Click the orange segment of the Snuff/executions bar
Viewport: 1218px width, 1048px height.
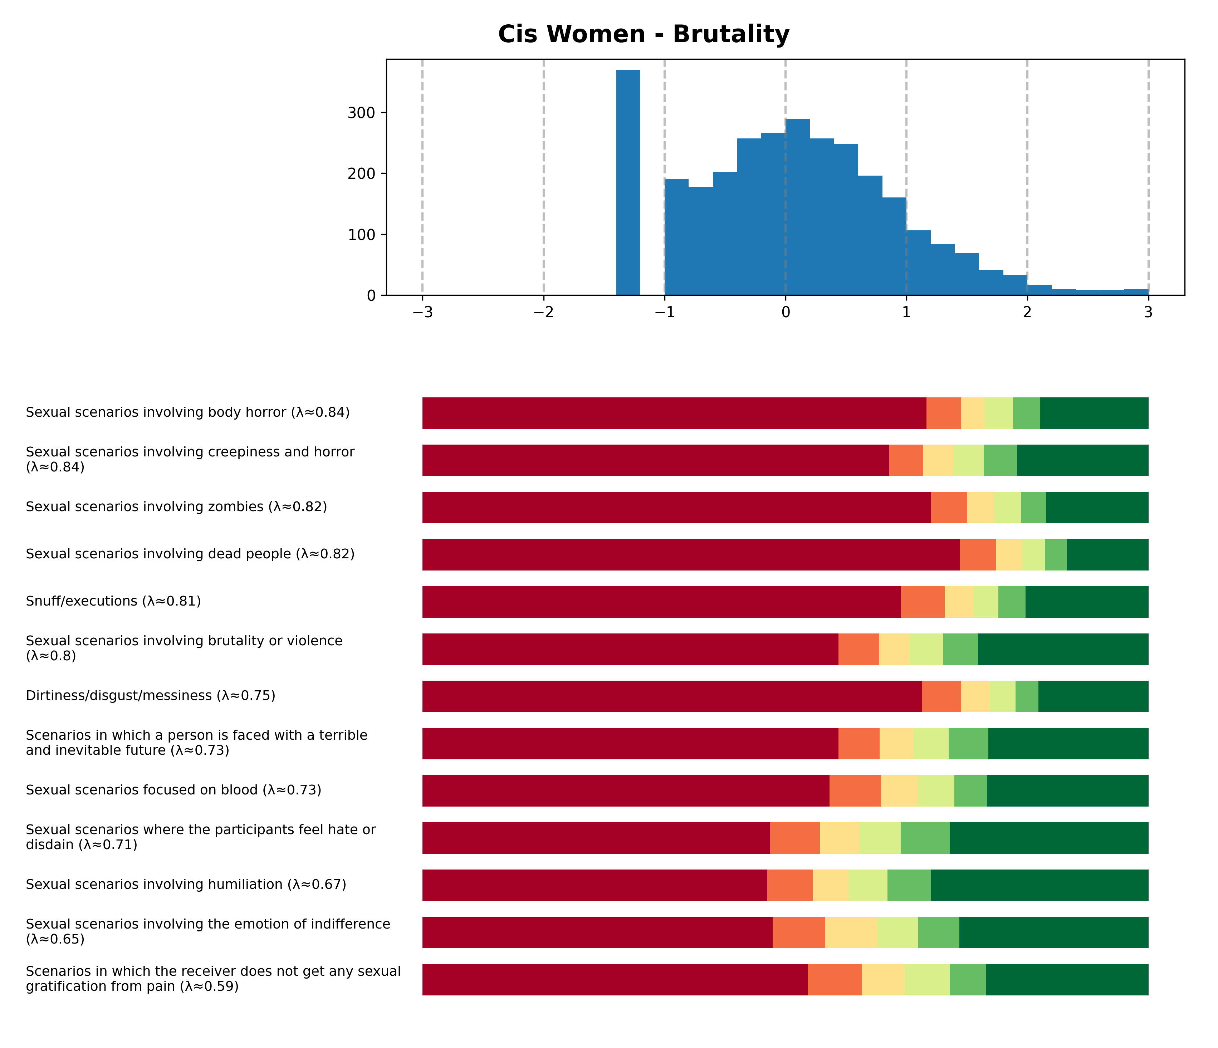tap(922, 601)
